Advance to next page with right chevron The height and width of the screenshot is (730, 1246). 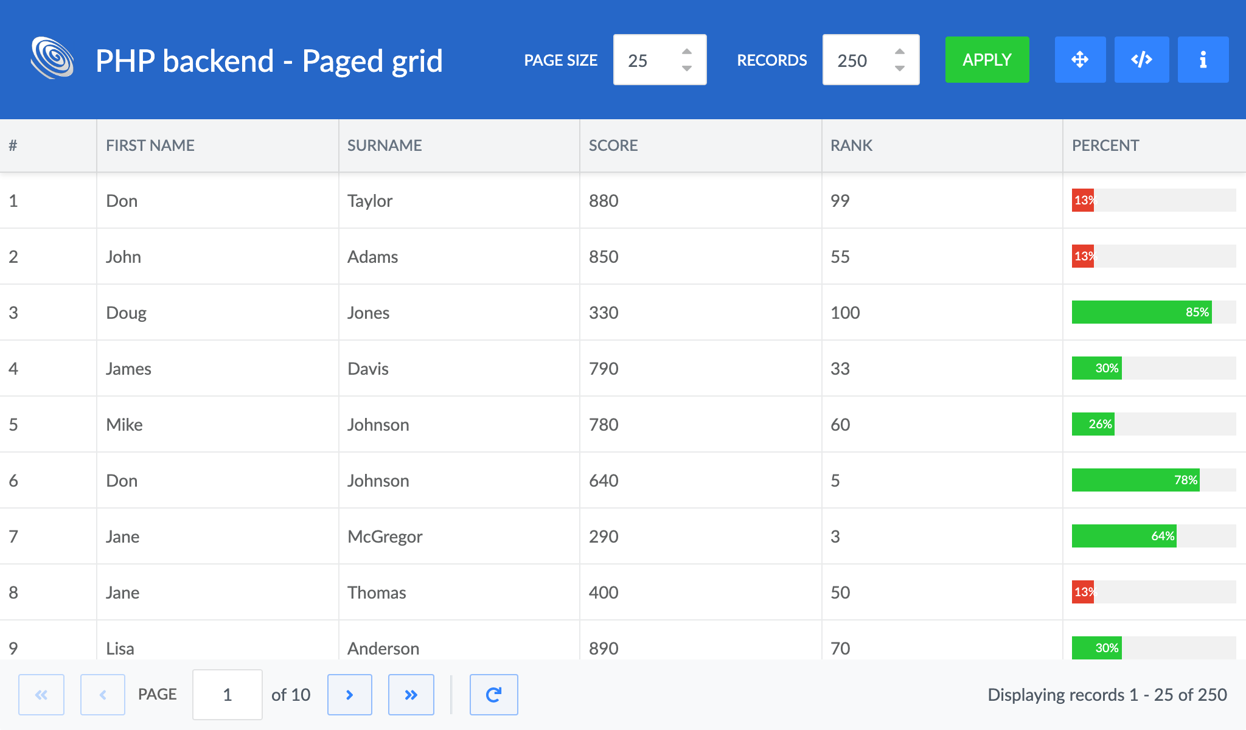point(350,694)
